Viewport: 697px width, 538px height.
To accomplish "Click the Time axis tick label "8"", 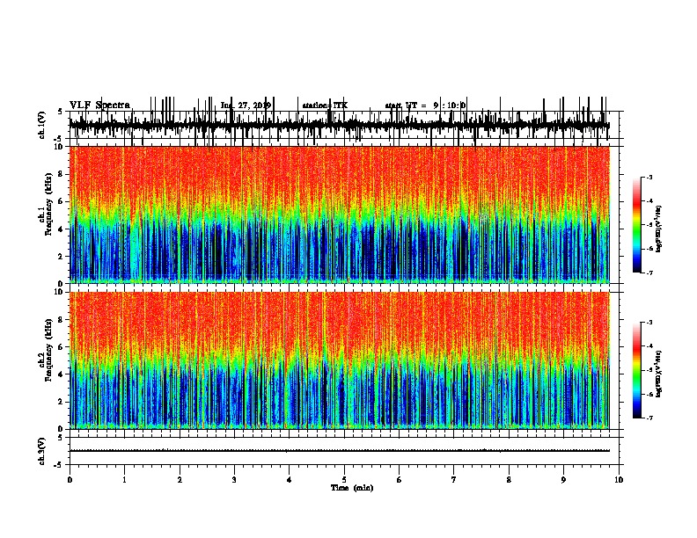I will click(509, 480).
